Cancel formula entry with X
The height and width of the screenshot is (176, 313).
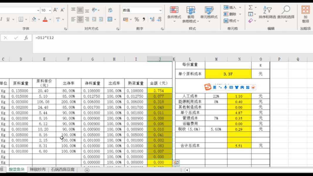click(6, 38)
